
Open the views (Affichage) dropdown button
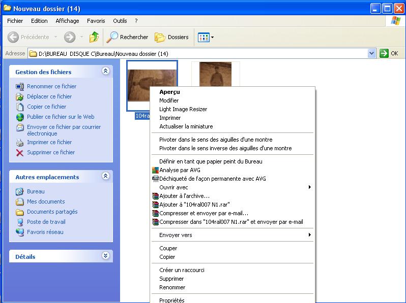point(206,37)
